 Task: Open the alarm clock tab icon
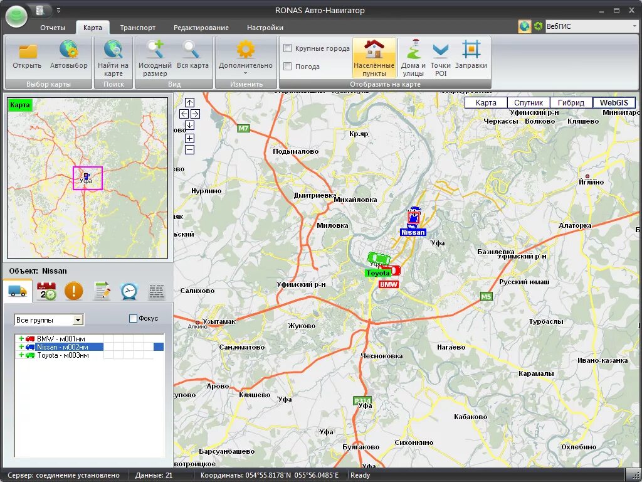point(129,291)
